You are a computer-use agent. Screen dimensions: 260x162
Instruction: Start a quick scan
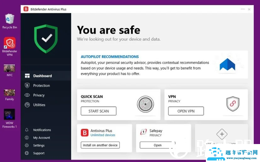pyautogui.click(x=98, y=111)
